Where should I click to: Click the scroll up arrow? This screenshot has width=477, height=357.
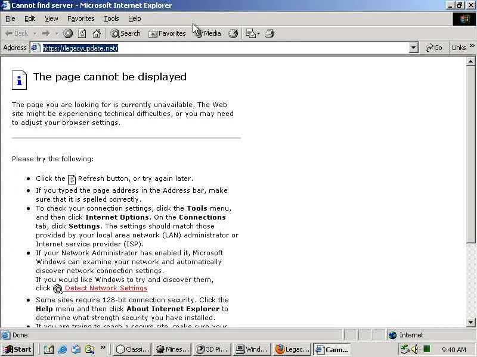point(470,62)
